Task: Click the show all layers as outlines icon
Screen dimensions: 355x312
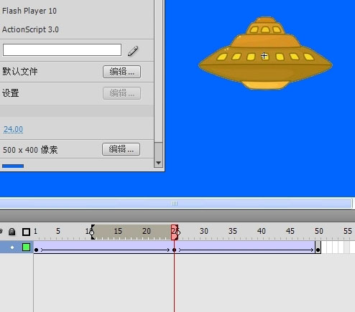Action: click(26, 232)
